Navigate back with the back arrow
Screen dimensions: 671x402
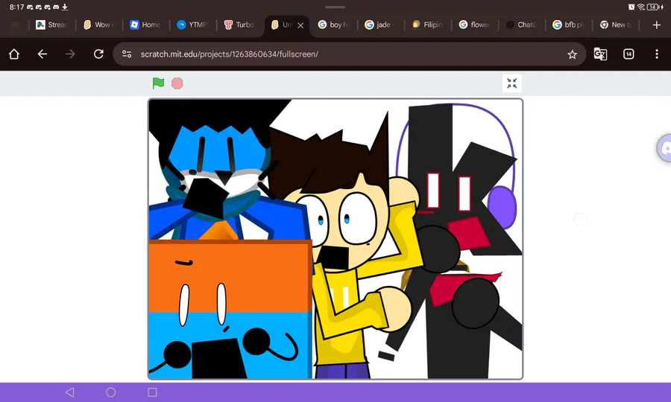[x=42, y=54]
